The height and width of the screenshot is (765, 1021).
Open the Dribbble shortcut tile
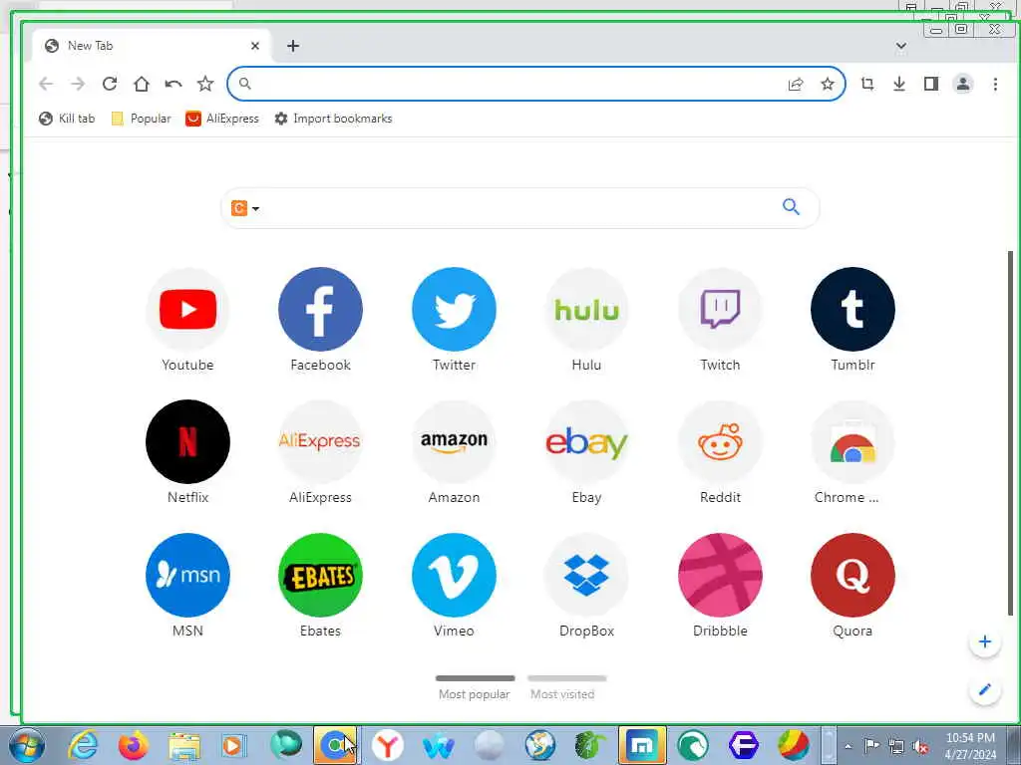[720, 586]
